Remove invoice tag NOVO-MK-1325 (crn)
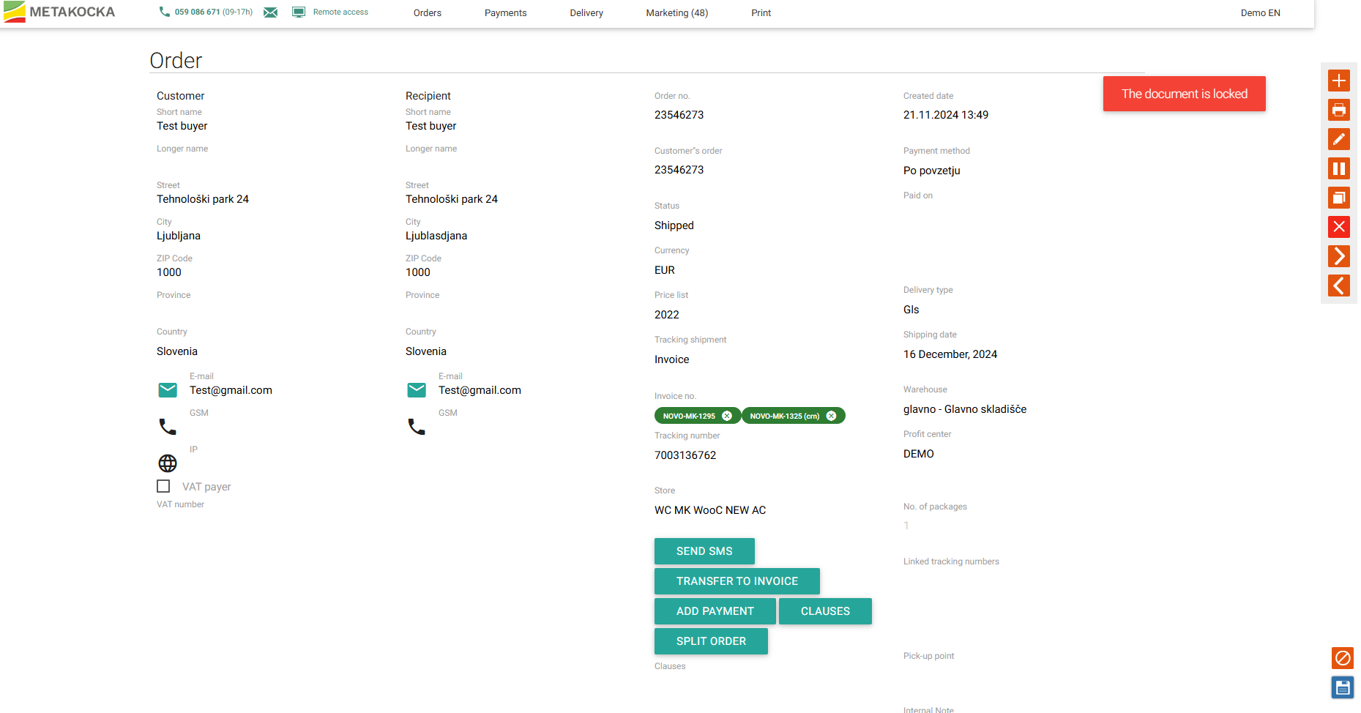 831,416
